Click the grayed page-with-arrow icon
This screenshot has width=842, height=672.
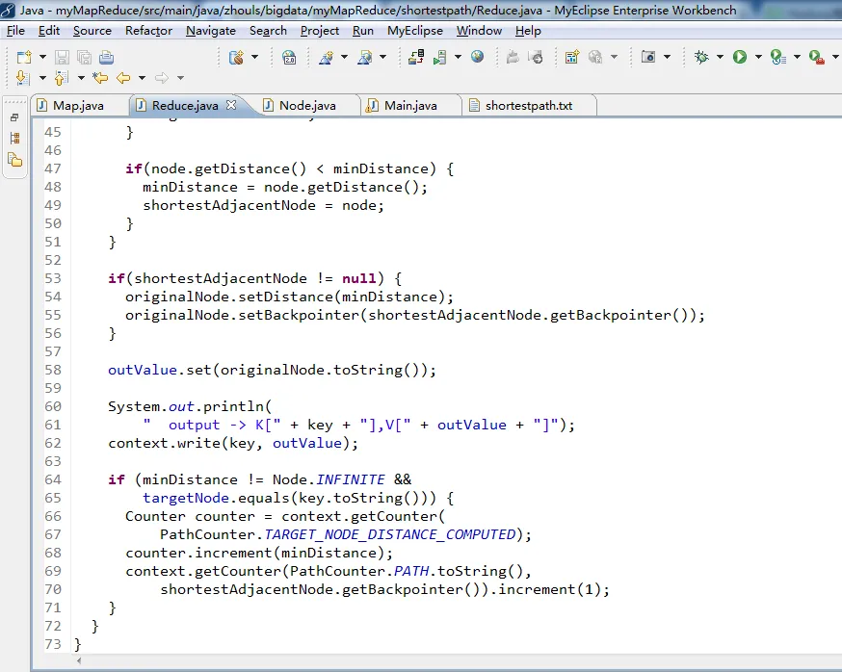coord(536,57)
